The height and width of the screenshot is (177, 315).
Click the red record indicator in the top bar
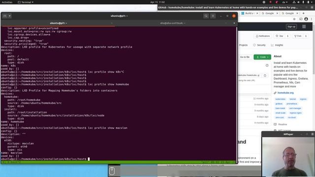pos(271,2)
